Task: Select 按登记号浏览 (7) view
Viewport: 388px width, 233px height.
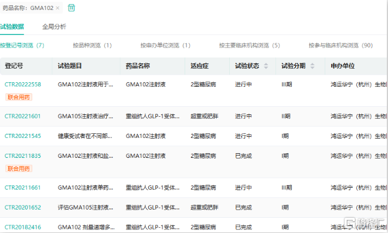Action: (x=22, y=45)
